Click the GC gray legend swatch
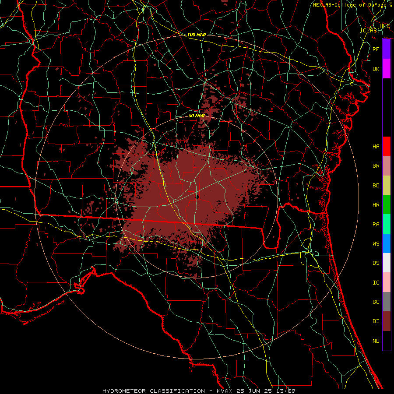The height and width of the screenshot is (394, 394). coord(387,302)
